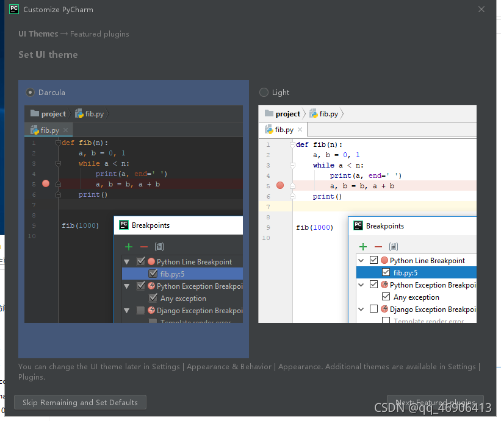The height and width of the screenshot is (421, 501).
Task: Click Skip Remaining and Set Defaults button
Action: point(80,402)
